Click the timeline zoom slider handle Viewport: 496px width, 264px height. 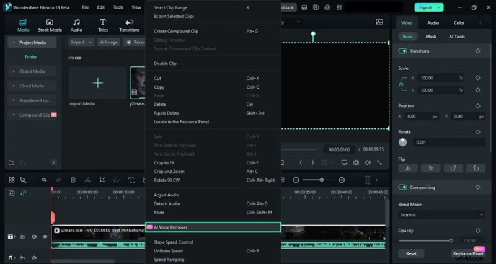pyautogui.click(x=321, y=180)
